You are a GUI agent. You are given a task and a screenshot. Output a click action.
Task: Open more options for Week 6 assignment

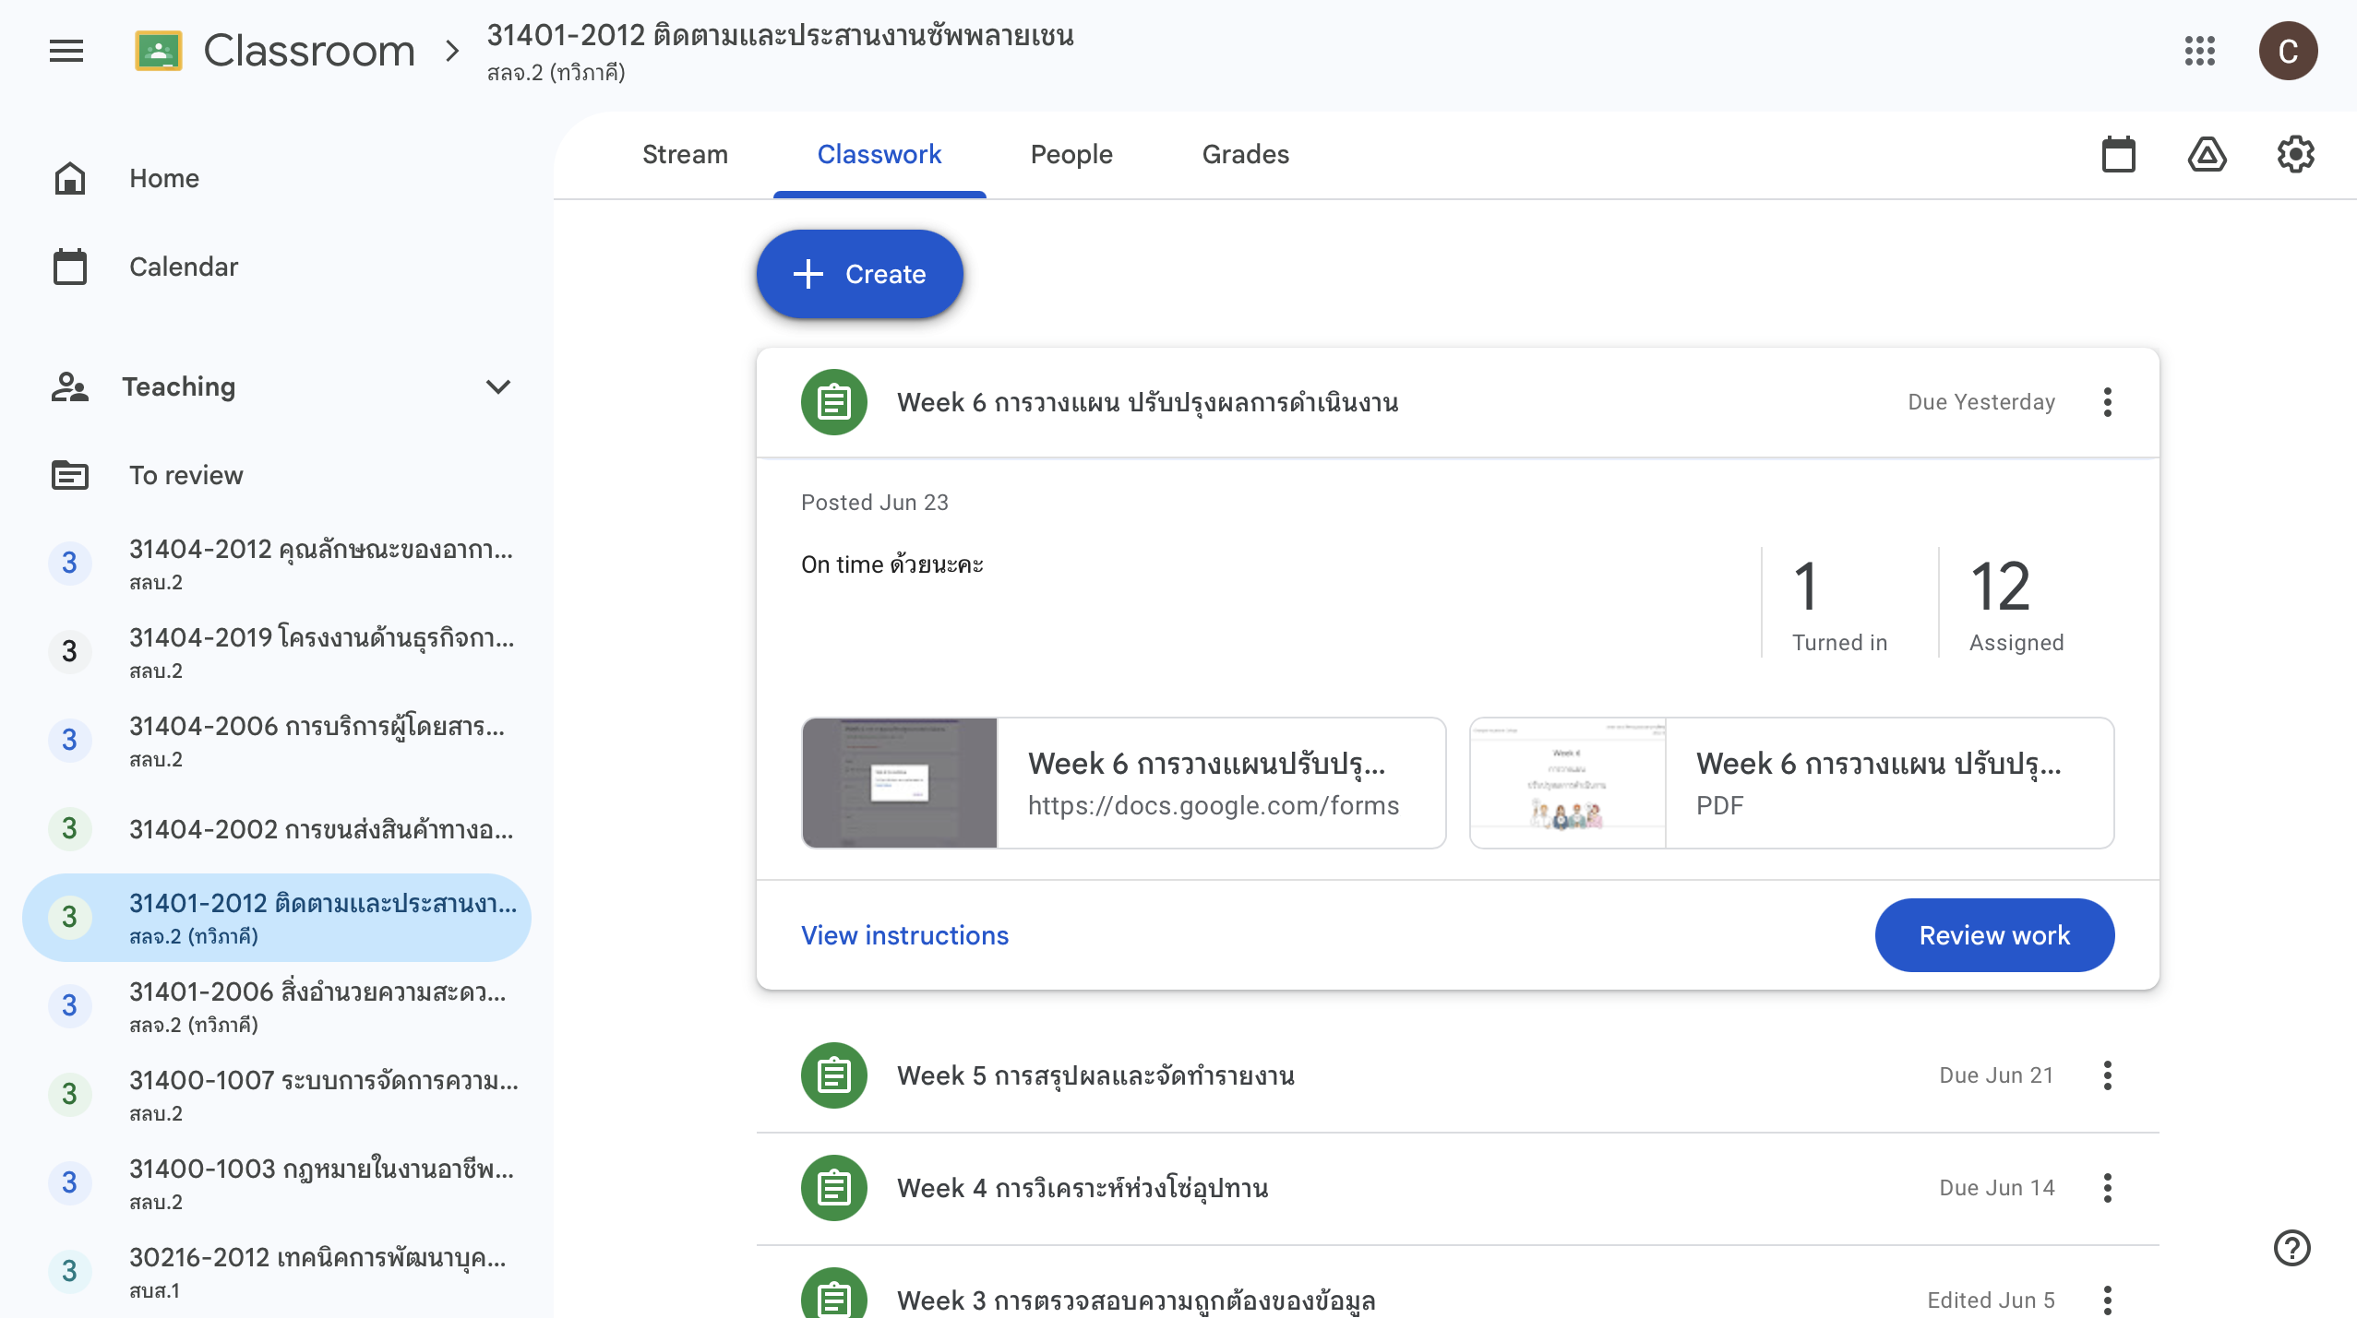click(2108, 402)
